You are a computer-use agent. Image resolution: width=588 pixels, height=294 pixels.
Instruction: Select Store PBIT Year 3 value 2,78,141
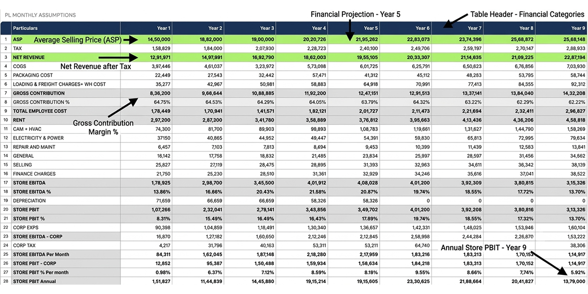coord(264,210)
